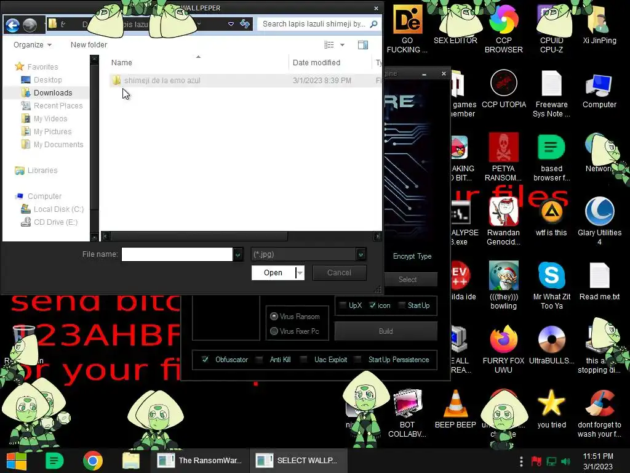
Task: Open the Organize dropdown menu
Action: (33, 44)
